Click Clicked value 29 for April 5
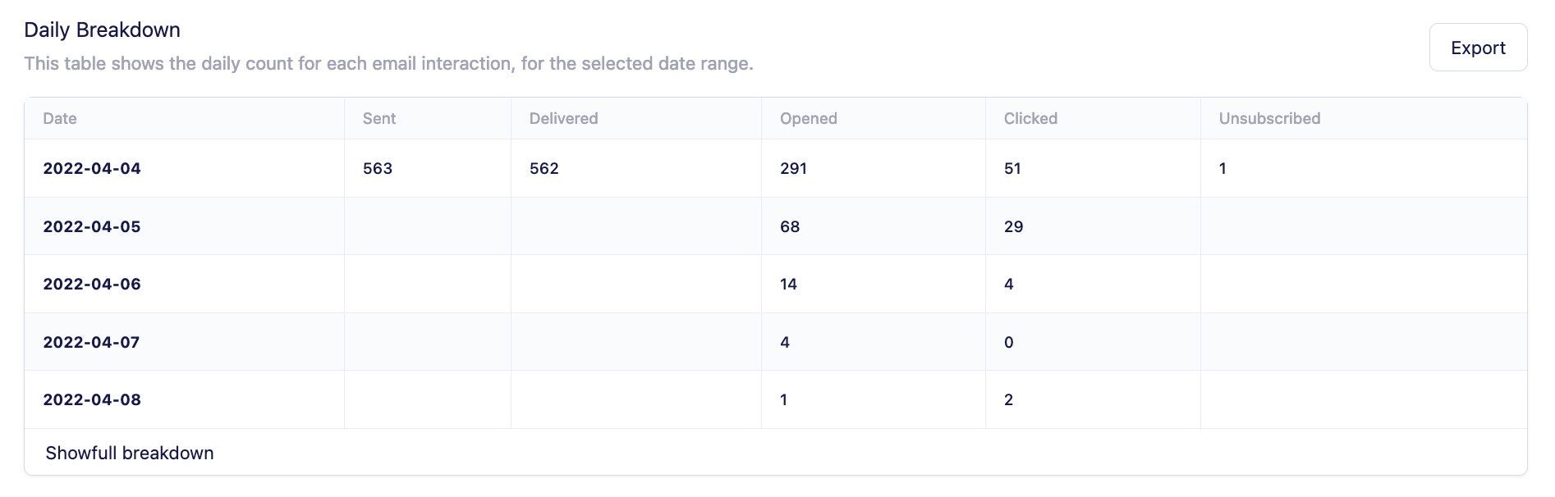Screen dimensions: 1555x497 pos(1013,226)
